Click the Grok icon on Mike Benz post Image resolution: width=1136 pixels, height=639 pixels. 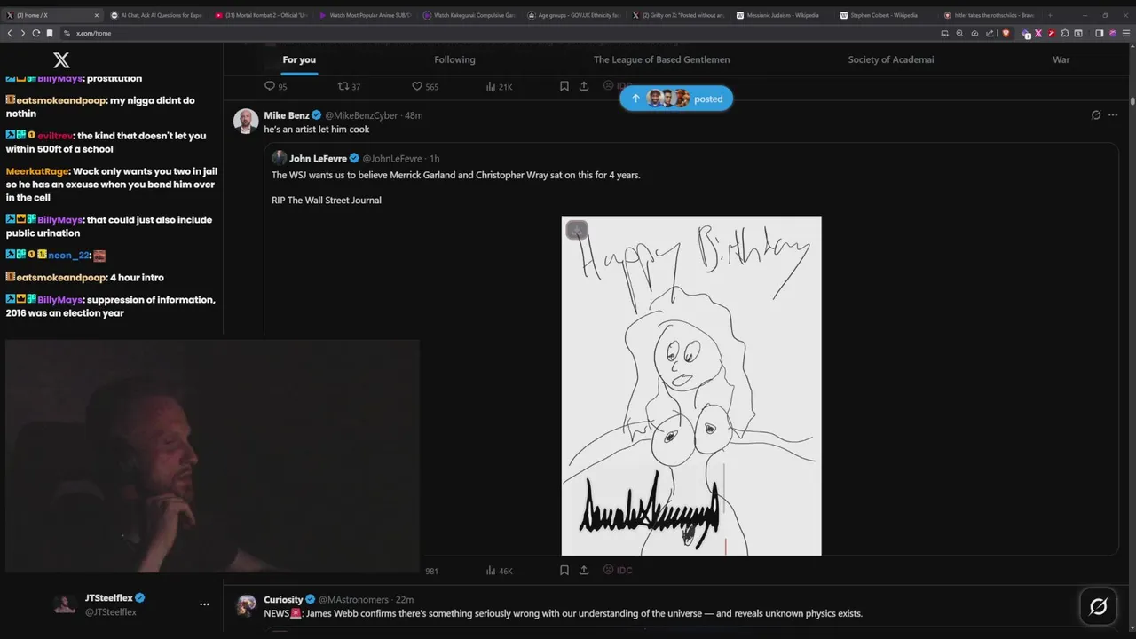pos(1096,115)
